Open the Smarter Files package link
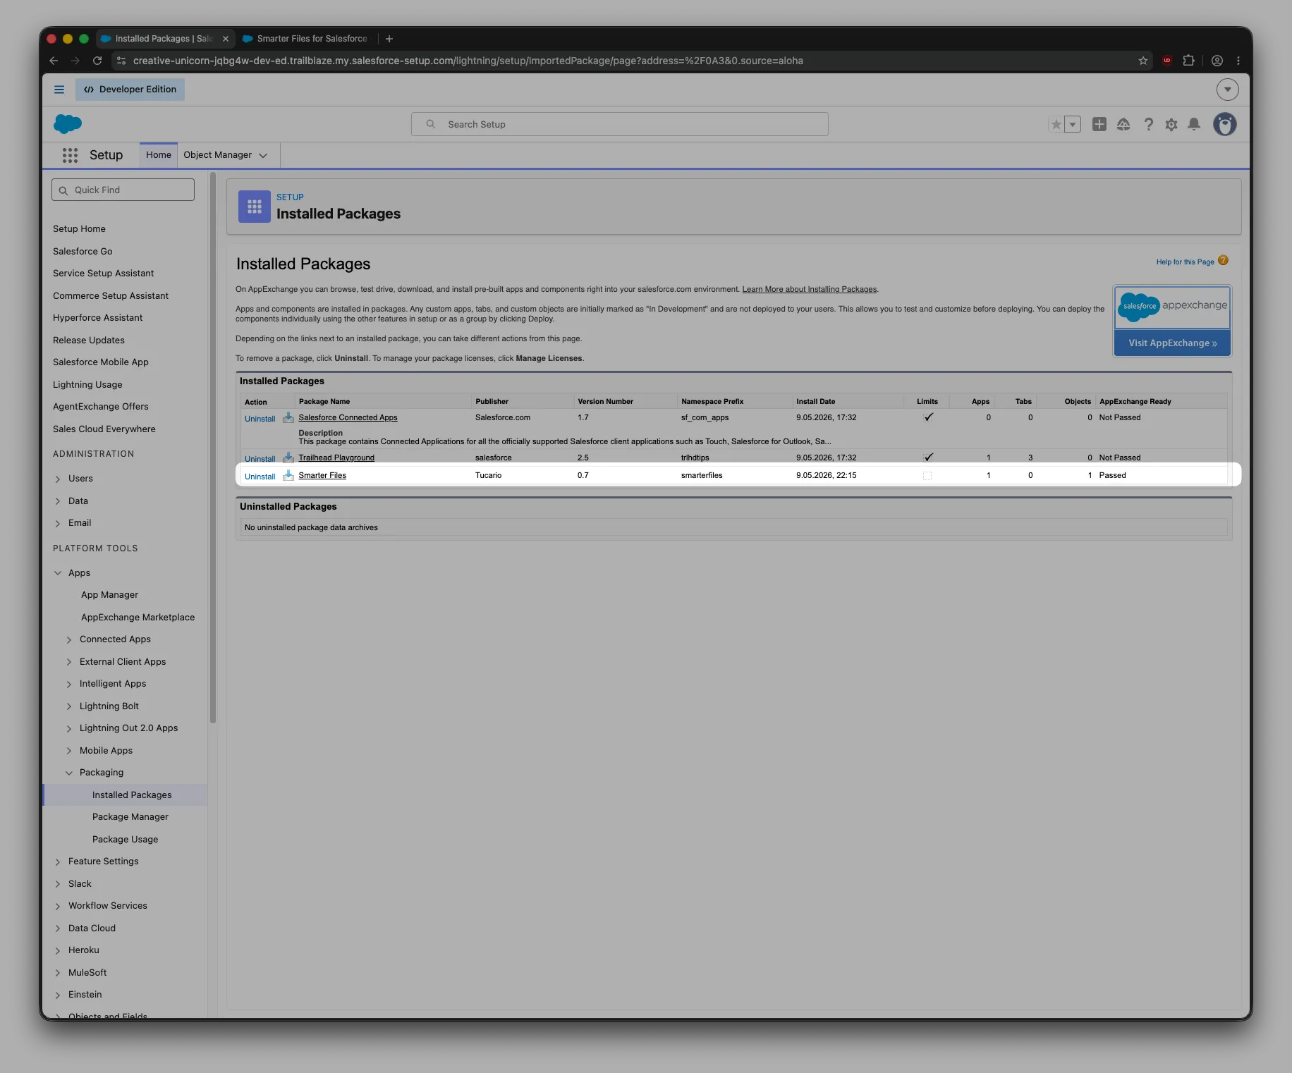 click(x=322, y=476)
